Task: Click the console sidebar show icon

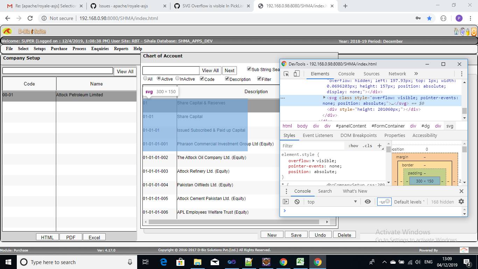Action: click(x=286, y=202)
